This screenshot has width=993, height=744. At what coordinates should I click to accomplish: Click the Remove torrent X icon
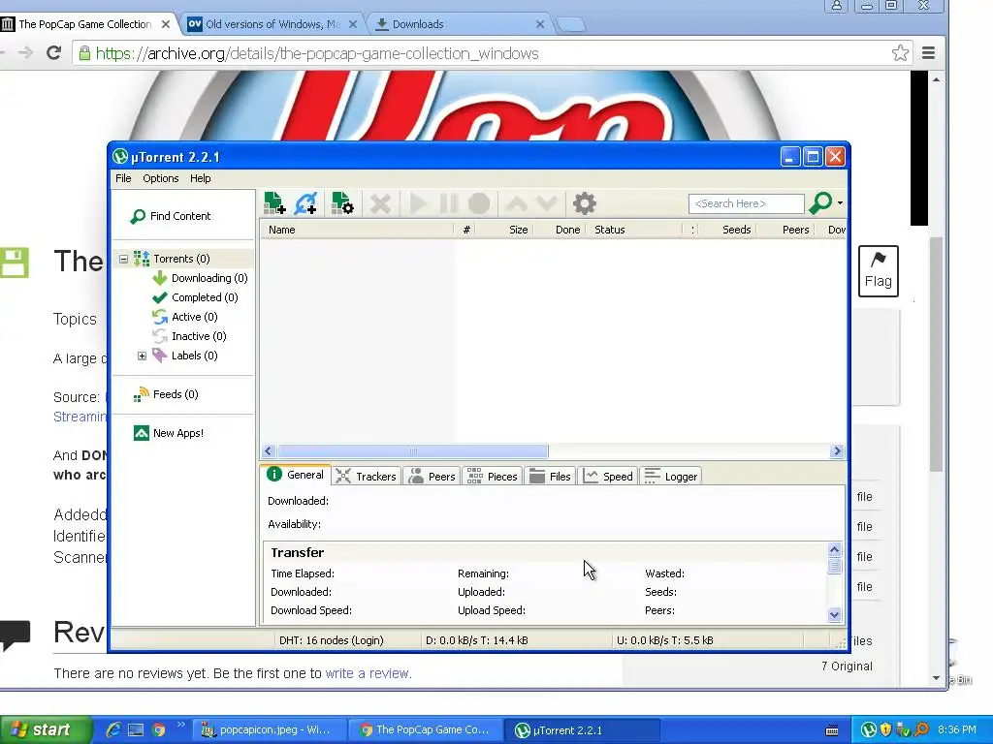380,203
